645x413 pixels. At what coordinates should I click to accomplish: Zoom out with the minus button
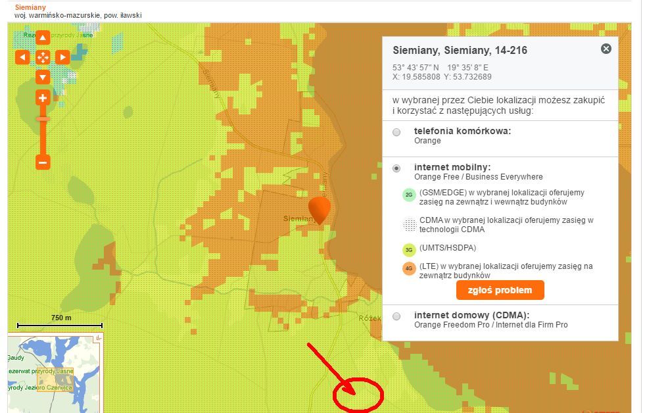click(43, 162)
